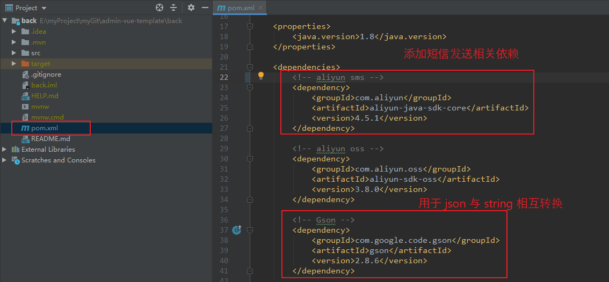Toggle fold marker for dependency at line 30
609x282 pixels.
(x=250, y=159)
